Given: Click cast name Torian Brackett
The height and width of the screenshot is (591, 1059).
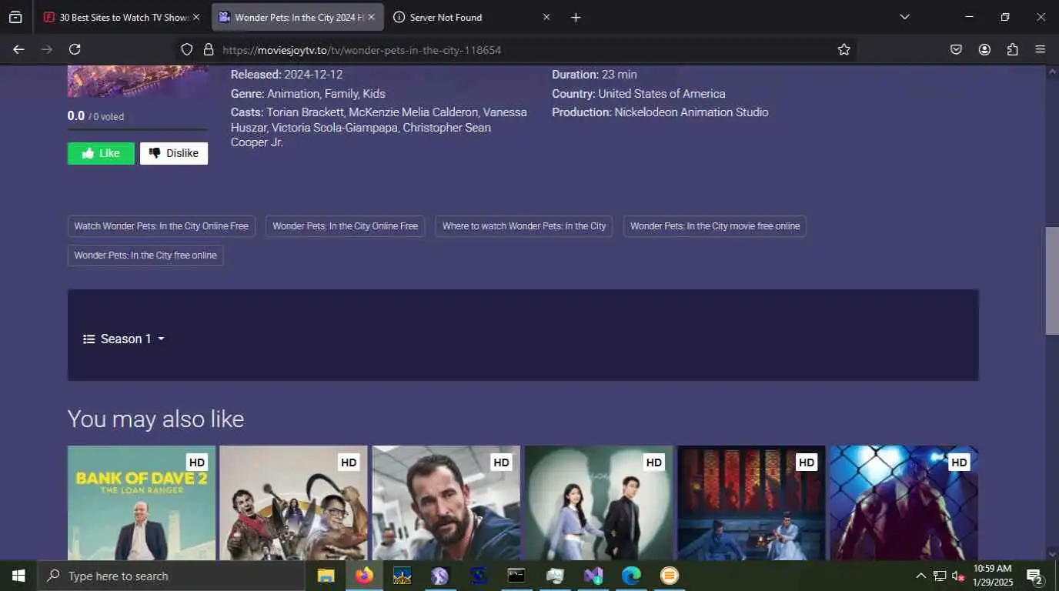Looking at the screenshot, I should [306, 112].
